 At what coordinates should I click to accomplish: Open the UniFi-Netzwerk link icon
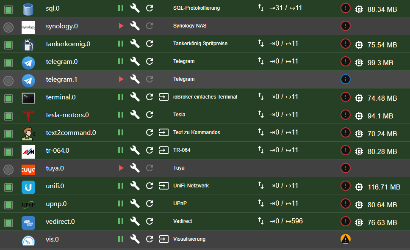pyautogui.click(x=163, y=186)
